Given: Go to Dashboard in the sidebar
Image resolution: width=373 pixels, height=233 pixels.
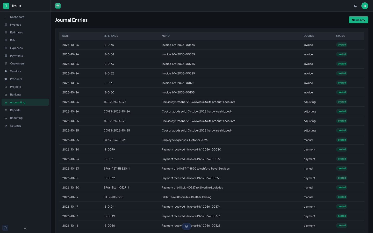Looking at the screenshot, I should point(25,17).
